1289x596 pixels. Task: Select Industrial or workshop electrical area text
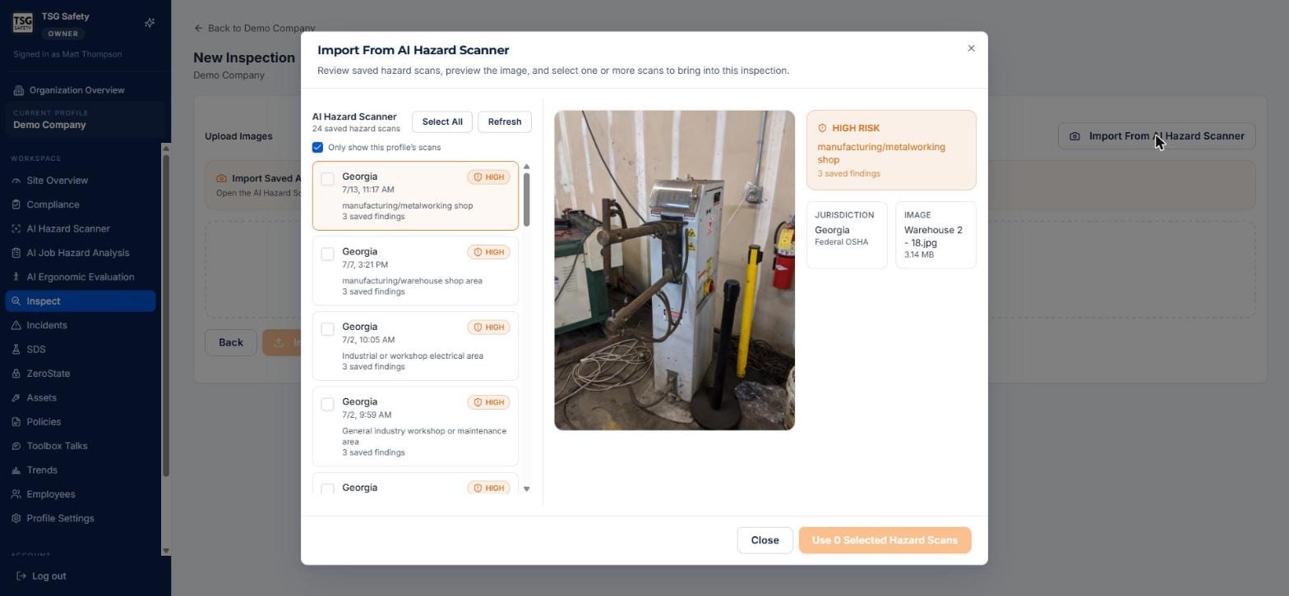413,356
